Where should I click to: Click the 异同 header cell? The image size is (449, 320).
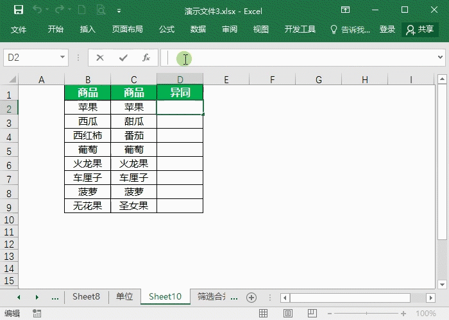pyautogui.click(x=180, y=93)
